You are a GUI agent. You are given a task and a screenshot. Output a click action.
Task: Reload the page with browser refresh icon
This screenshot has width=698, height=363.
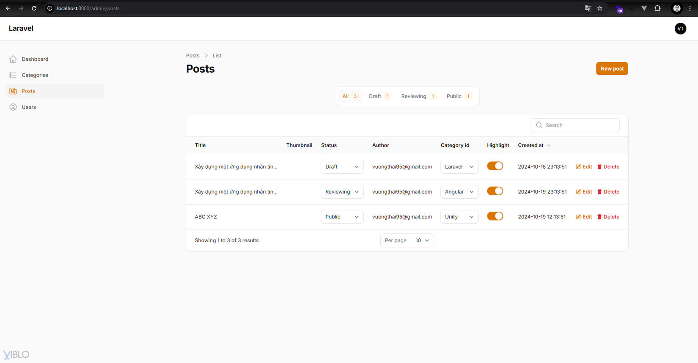coord(34,8)
